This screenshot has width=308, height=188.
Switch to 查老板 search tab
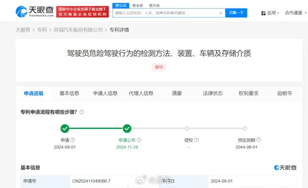[x=138, y=5]
